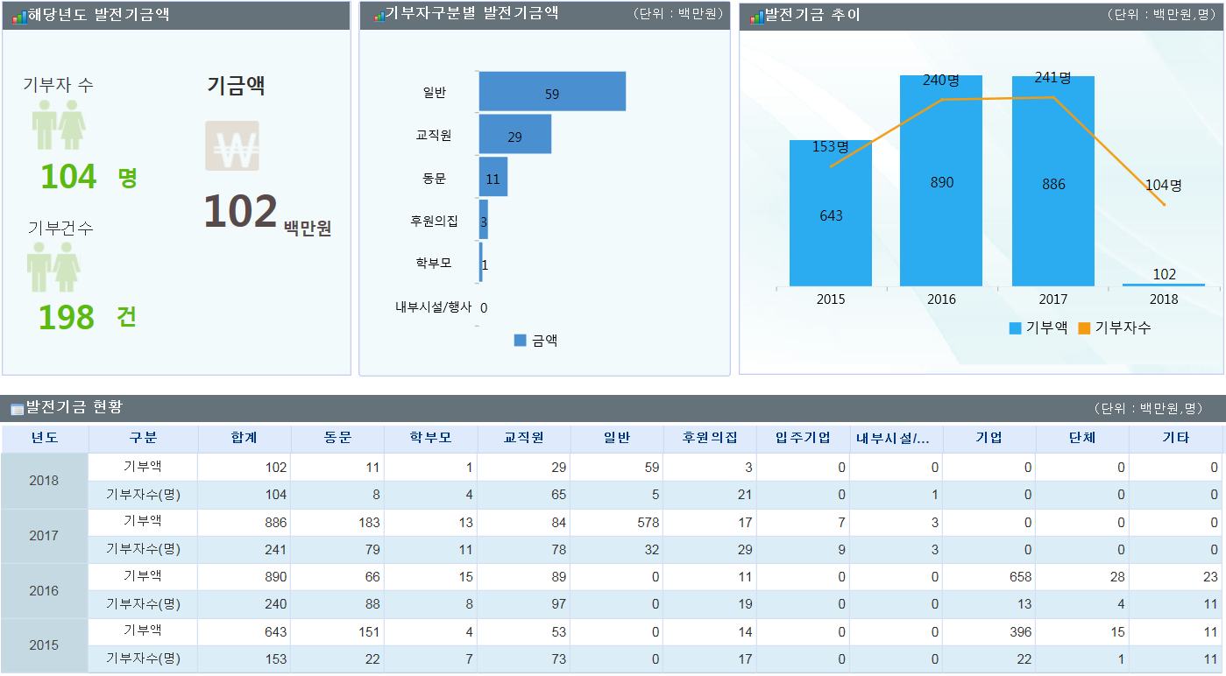Click the 2017 bar showing 886
Viewport: 1226px width, 676px height.
pos(1053,180)
